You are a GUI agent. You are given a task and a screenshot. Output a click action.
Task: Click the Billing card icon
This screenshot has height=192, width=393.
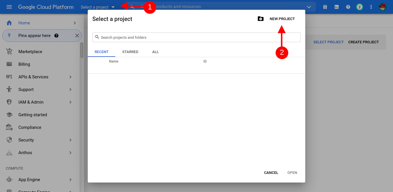(x=9, y=64)
